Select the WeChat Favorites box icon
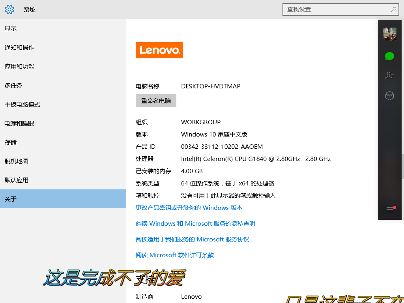Viewport: 404px width, 303px height. pos(389,95)
